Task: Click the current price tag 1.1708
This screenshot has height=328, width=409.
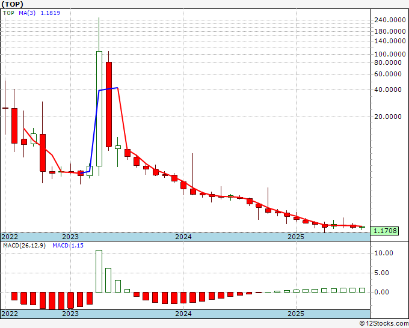Action: tap(385, 231)
